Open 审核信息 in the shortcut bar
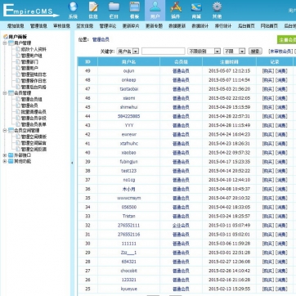The width and height of the screenshot is (296, 296). point(61,26)
